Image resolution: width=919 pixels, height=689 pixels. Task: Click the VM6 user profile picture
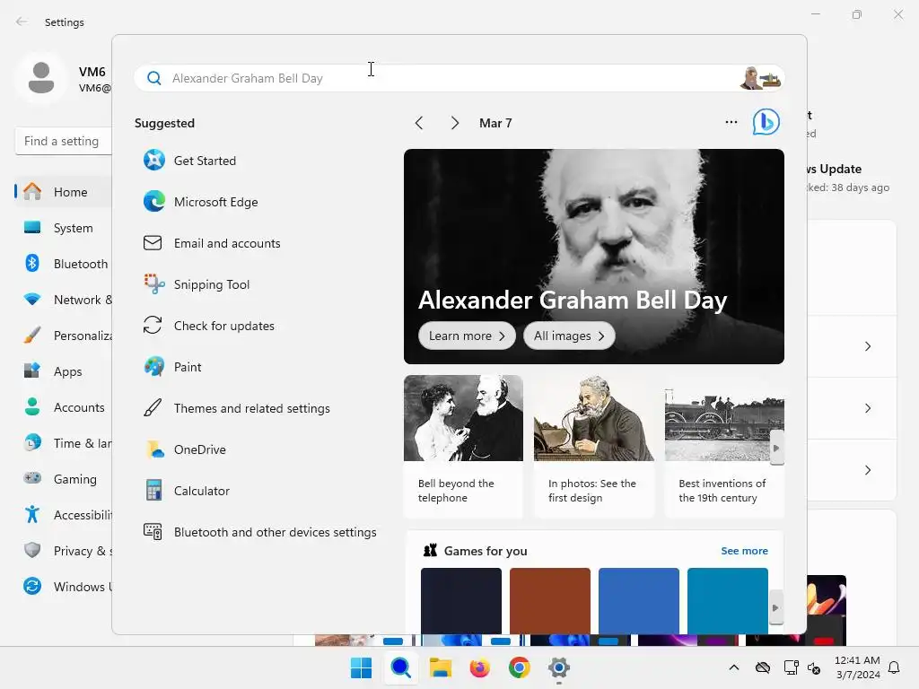[41, 78]
